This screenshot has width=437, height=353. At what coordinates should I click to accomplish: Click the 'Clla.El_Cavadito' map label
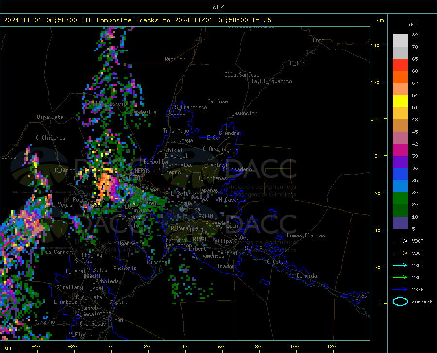pos(269,81)
